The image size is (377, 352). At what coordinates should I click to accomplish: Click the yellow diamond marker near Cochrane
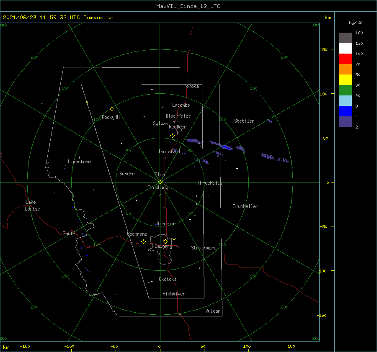tap(143, 242)
